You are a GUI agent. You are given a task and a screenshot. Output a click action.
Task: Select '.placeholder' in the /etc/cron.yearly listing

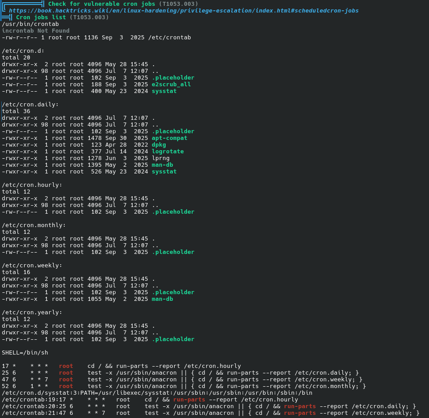173,339
